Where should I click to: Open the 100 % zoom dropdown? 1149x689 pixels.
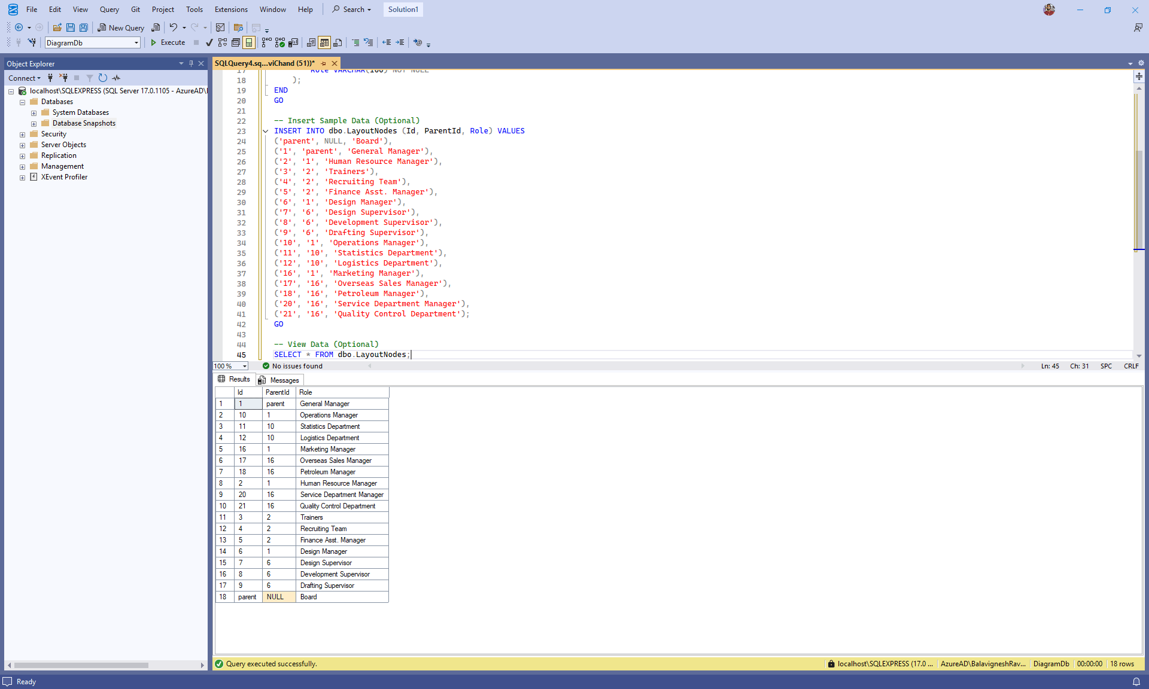(x=245, y=366)
